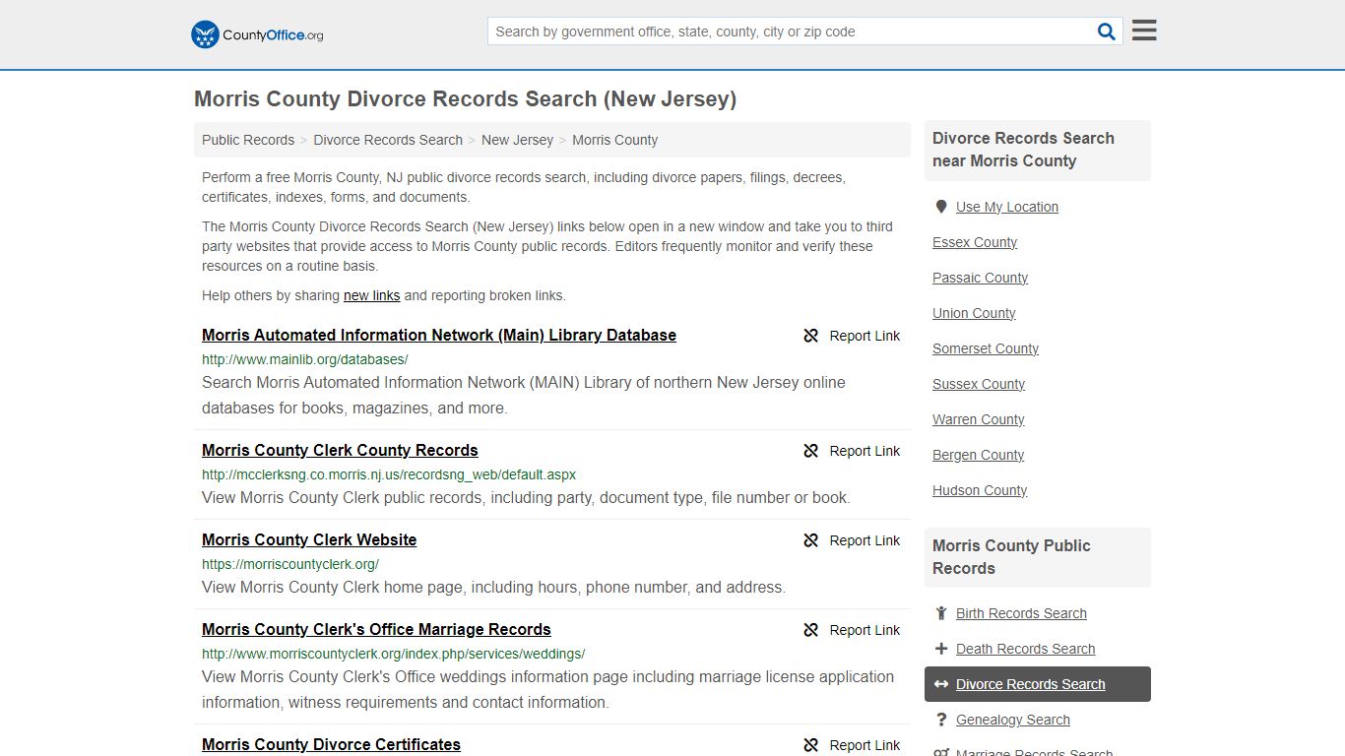Viewport: 1345px width, 756px height.
Task: Click the Birth Records Search icon
Action: (x=941, y=613)
